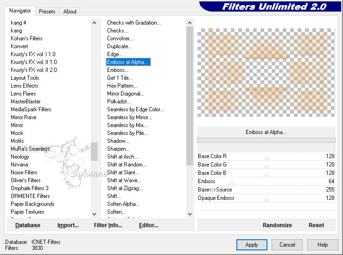Select Nirvana category
The image size is (343, 255).
point(19,165)
